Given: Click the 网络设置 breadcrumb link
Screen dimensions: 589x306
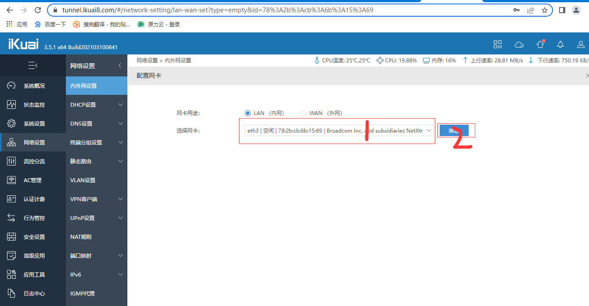Looking at the screenshot, I should click(147, 61).
